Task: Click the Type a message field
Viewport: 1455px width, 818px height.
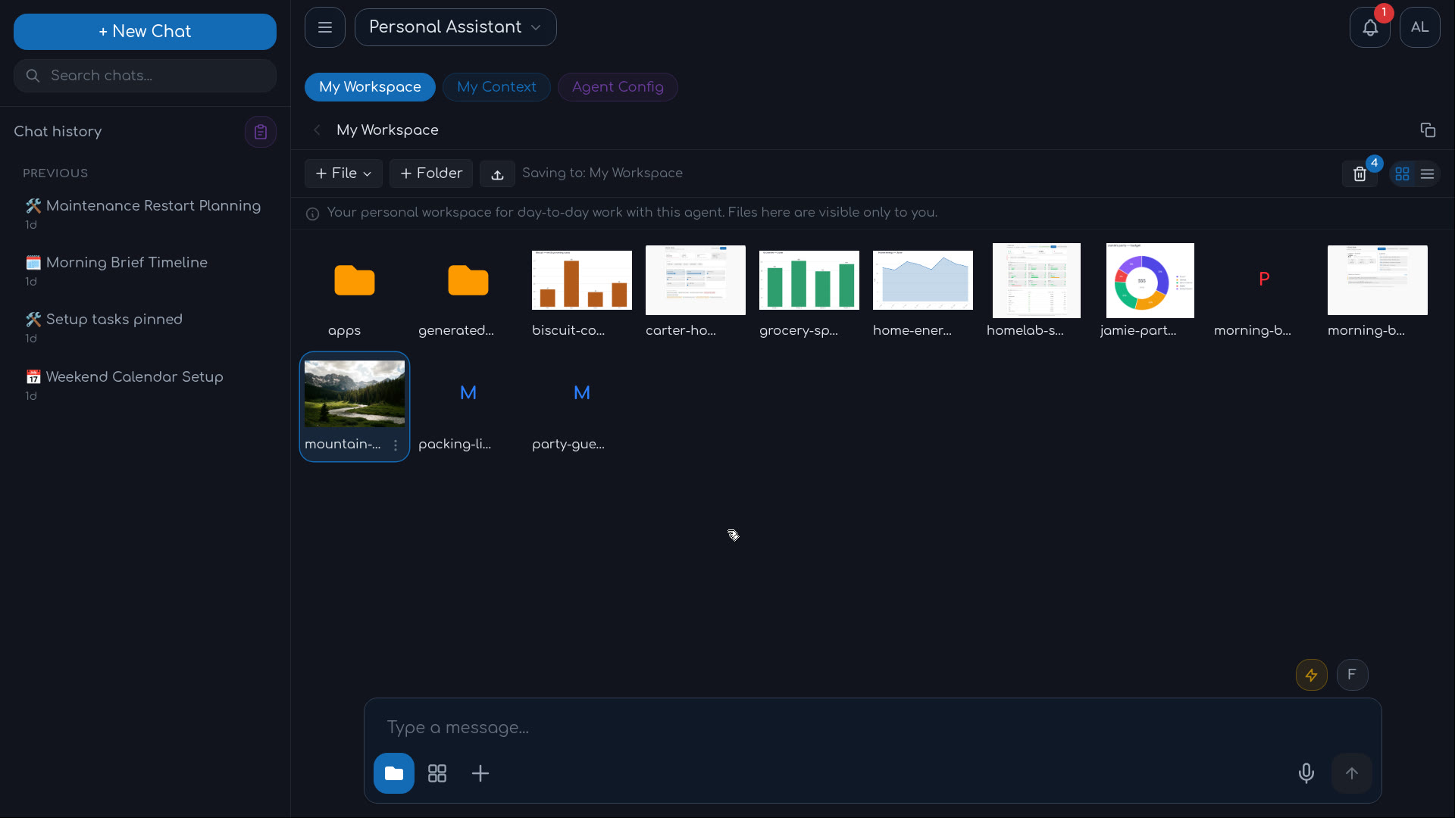Action: (871, 728)
